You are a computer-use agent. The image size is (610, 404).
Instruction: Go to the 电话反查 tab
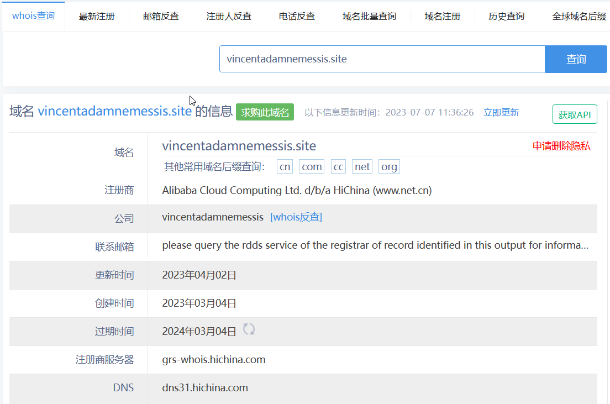(297, 16)
